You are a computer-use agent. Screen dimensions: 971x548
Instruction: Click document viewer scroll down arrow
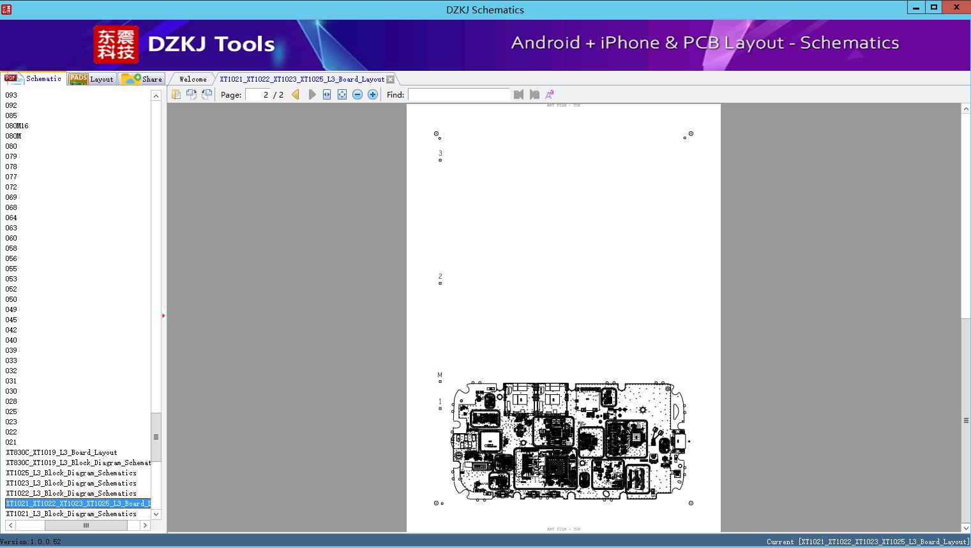click(966, 528)
